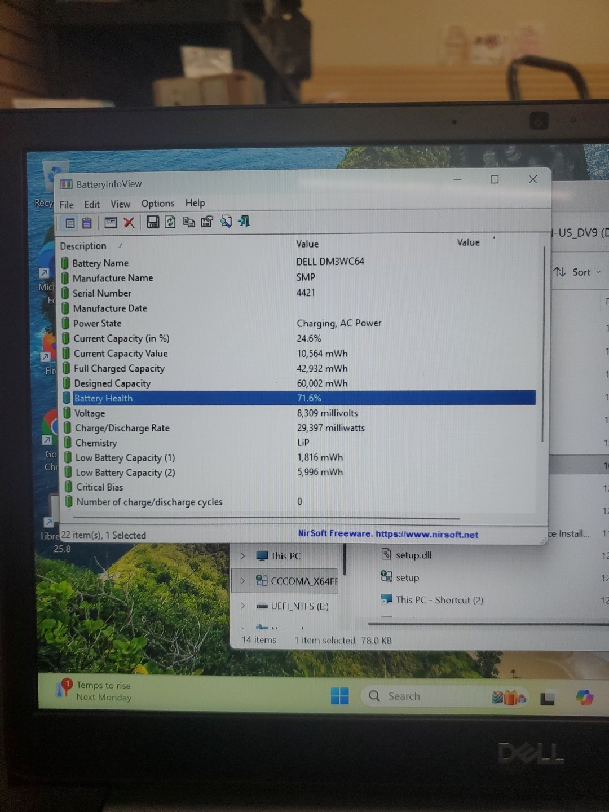
Task: Click the first Value column header
Action: [x=307, y=244]
